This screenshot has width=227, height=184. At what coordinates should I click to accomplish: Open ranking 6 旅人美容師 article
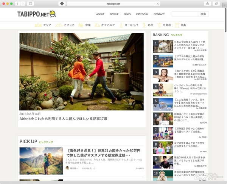click(189, 117)
